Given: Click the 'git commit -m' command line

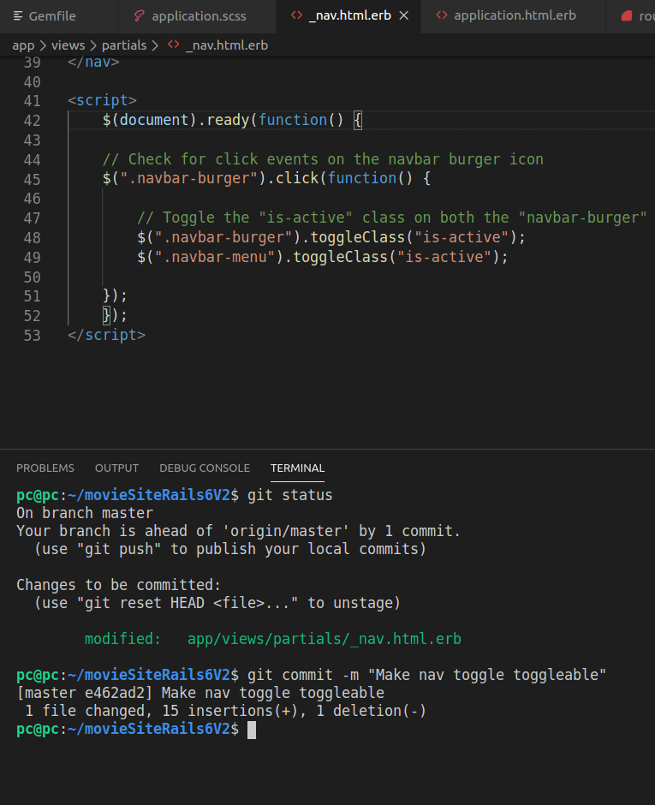Looking at the screenshot, I should click(x=426, y=675).
